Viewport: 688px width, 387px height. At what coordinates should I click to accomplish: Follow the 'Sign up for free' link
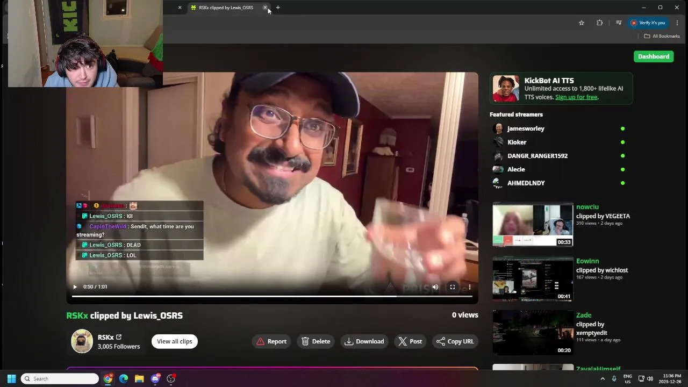(576, 97)
